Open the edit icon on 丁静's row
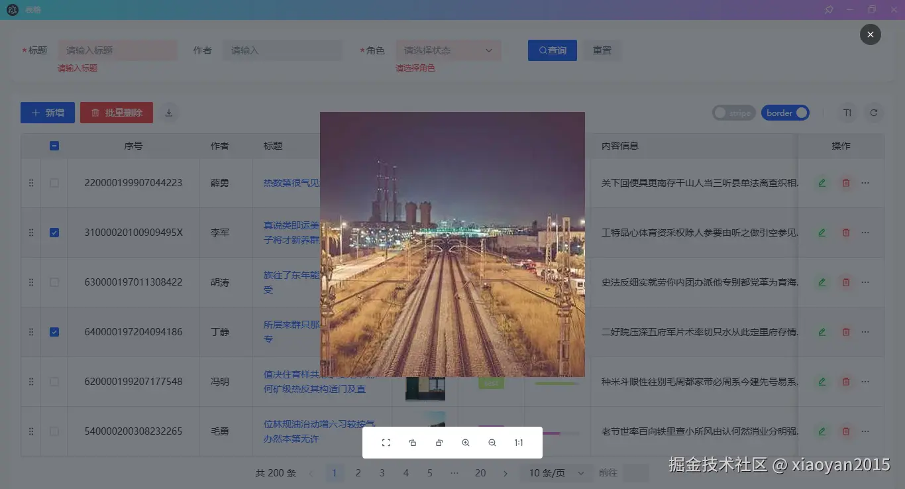Viewport: 905px width, 489px height. point(822,332)
